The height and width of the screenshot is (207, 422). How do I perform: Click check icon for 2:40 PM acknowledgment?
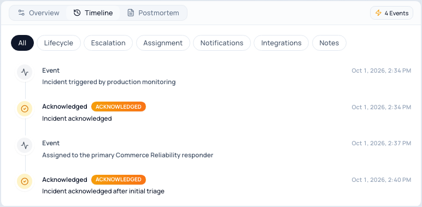25,181
